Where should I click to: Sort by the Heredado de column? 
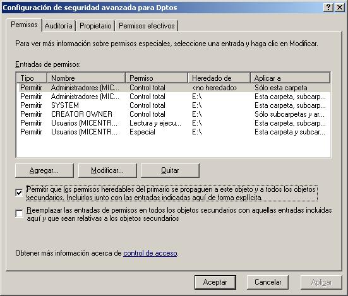point(219,78)
